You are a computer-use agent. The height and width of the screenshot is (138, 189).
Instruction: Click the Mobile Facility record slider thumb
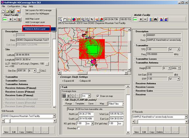tap(136, 122)
